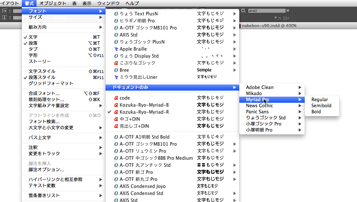This screenshot has width=357, height=202.
Task: Choose the Bold style of Myriad Pro
Action: [x=322, y=112]
